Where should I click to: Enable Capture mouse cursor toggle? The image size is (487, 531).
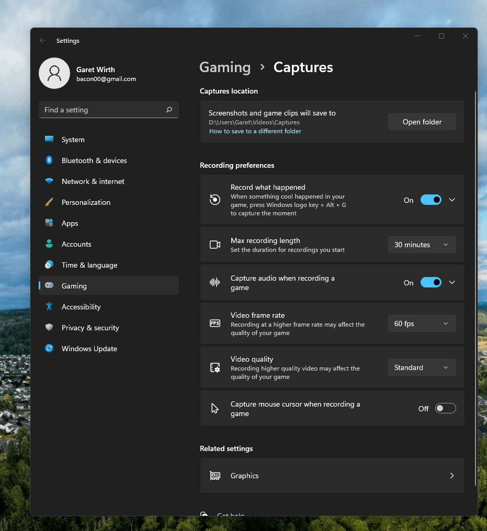(445, 408)
